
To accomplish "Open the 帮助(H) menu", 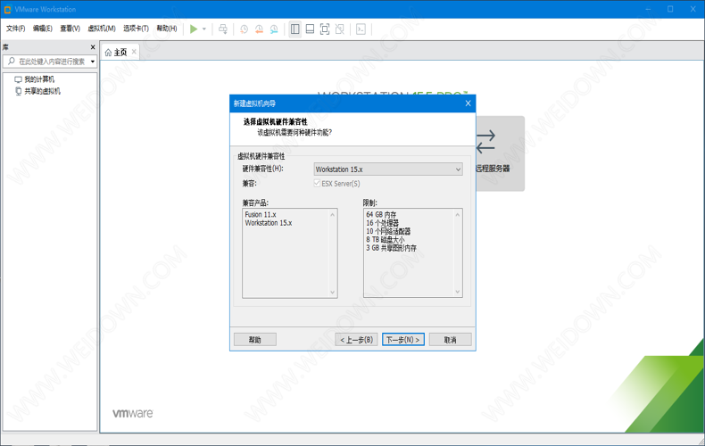I will pos(167,29).
